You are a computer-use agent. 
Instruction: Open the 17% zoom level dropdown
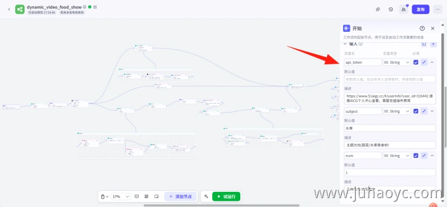pos(121,196)
